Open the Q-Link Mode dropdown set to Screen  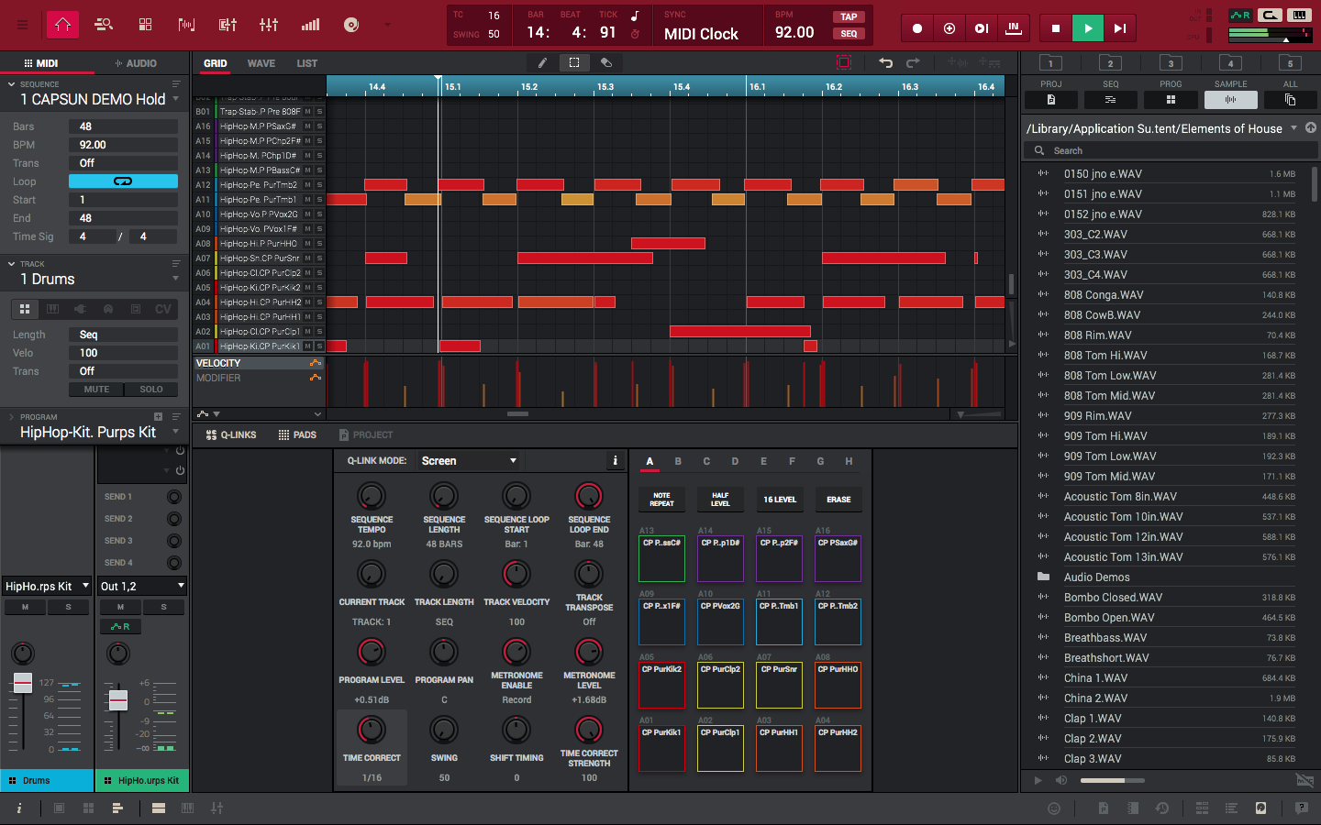point(468,460)
